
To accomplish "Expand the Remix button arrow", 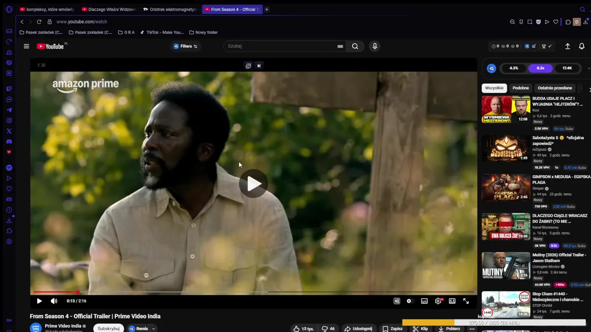I will (153, 329).
